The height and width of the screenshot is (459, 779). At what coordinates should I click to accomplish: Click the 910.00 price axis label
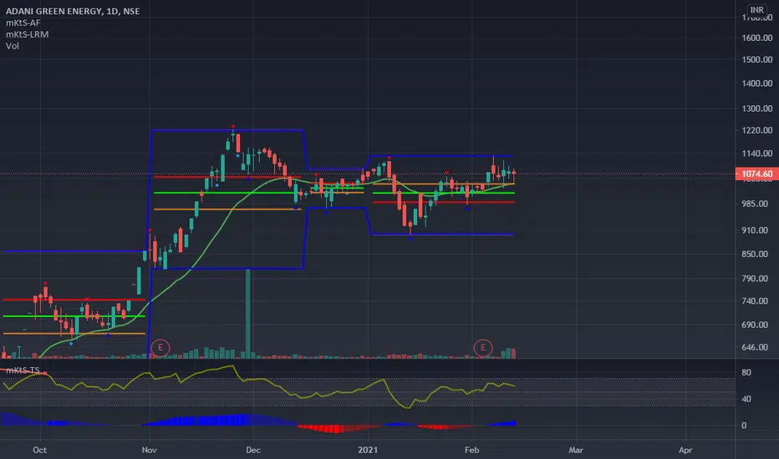pos(756,230)
